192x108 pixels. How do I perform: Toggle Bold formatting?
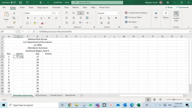point(28,18)
